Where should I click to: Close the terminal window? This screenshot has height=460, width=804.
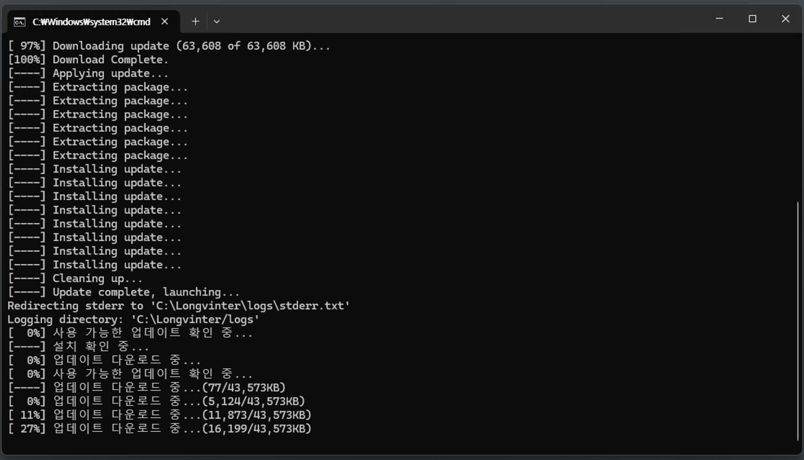(785, 19)
